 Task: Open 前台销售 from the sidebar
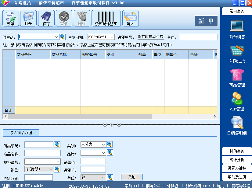[237, 30]
